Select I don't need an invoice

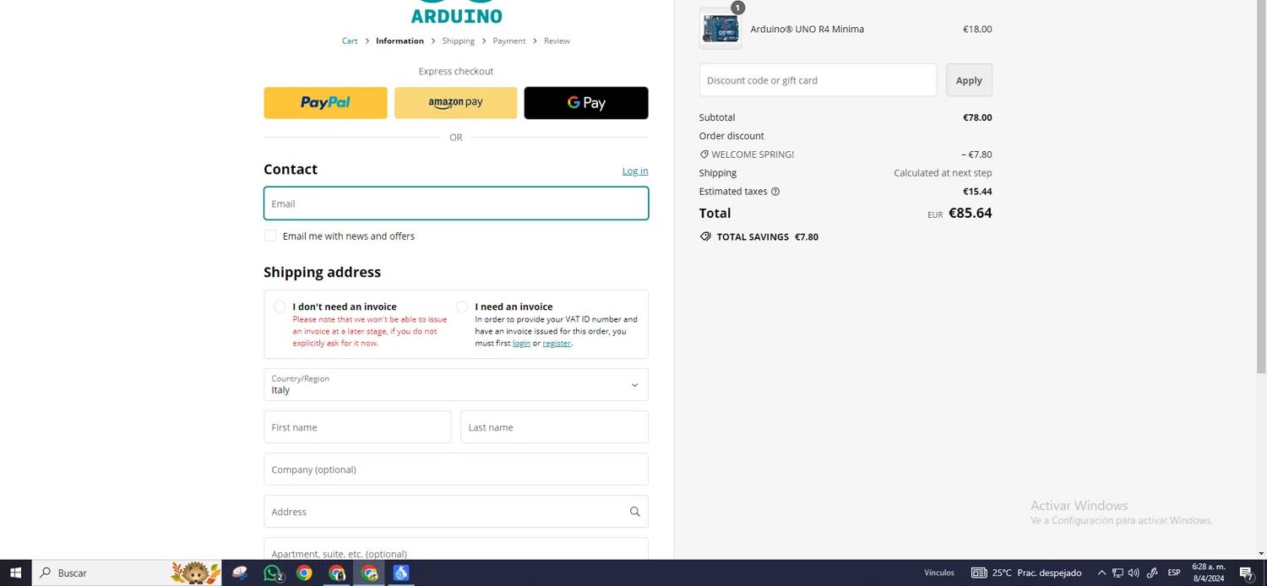coord(280,307)
